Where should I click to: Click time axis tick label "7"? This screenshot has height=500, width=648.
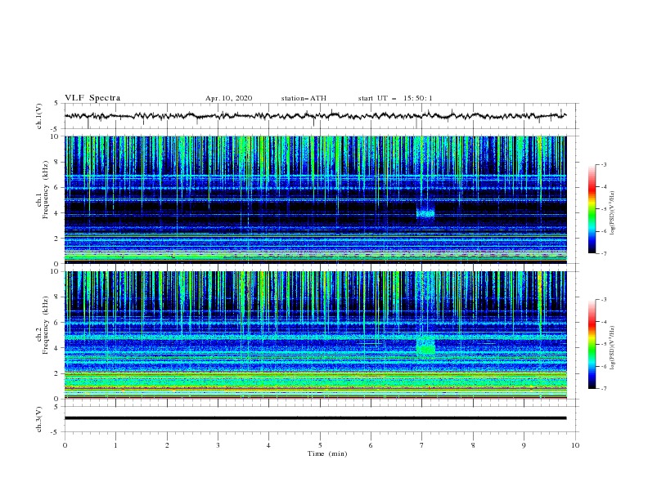click(x=422, y=445)
